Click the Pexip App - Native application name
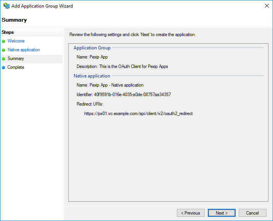This screenshot has height=221, width=273. click(x=116, y=85)
